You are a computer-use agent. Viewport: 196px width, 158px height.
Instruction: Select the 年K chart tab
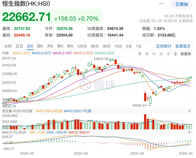click(x=70, y=46)
